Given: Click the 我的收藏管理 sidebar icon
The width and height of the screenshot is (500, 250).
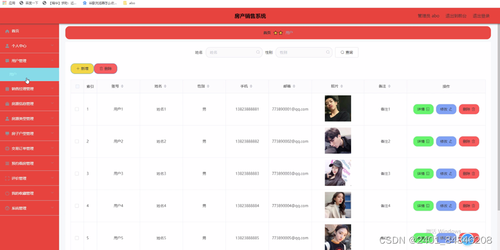Looking at the screenshot, I should click(7, 193).
